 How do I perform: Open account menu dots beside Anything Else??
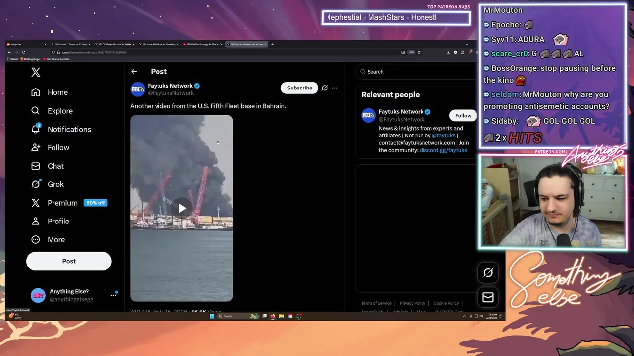pyautogui.click(x=113, y=295)
